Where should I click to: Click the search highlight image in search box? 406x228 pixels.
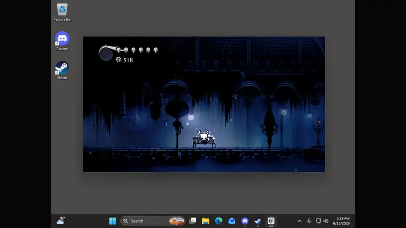click(177, 221)
